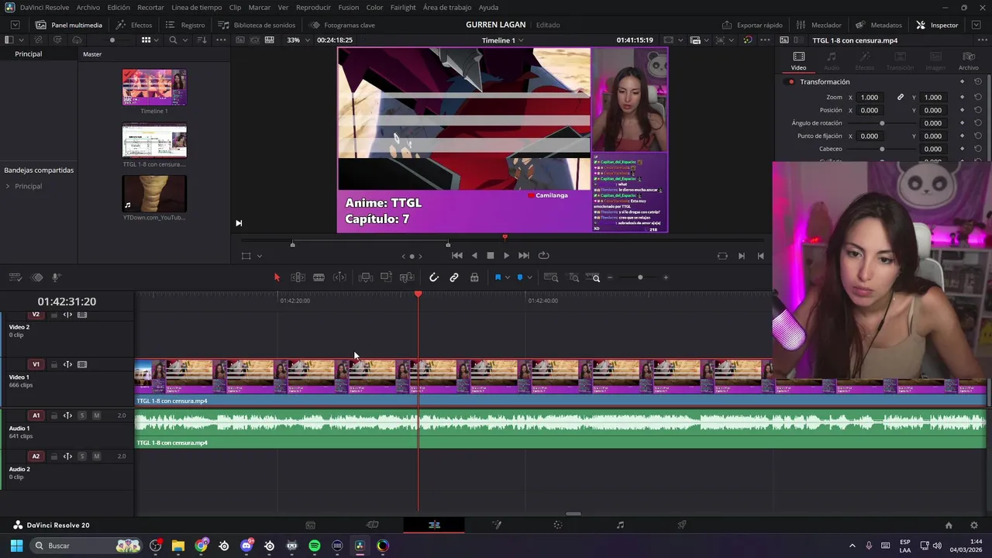Click the timeline zoom minus button
This screenshot has height=558, width=992.
click(610, 277)
